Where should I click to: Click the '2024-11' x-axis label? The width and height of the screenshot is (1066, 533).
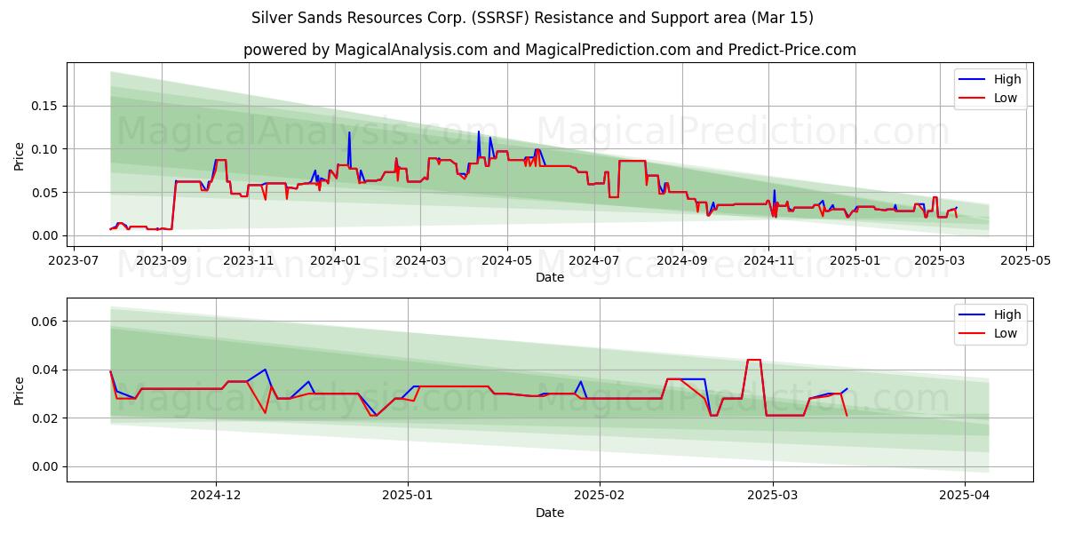768,262
